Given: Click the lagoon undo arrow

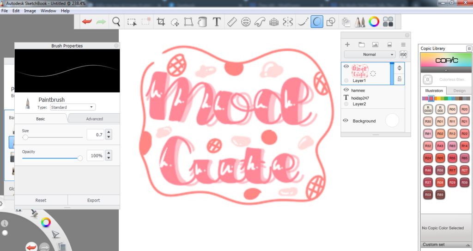Looking at the screenshot, I should [x=31, y=247].
